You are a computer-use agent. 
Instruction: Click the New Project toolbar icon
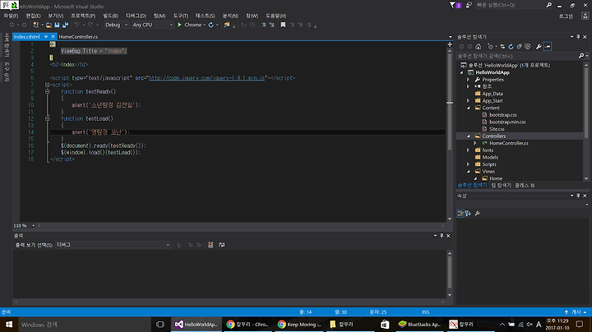click(x=36, y=25)
